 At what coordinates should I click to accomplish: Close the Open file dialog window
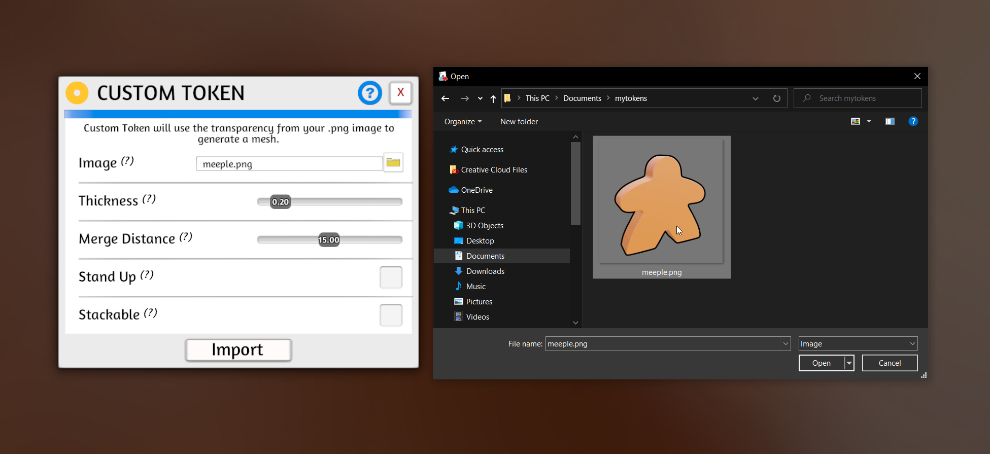click(917, 76)
